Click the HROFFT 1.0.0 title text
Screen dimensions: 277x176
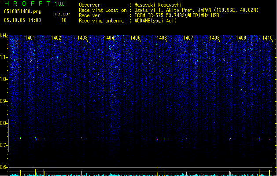coord(34,4)
